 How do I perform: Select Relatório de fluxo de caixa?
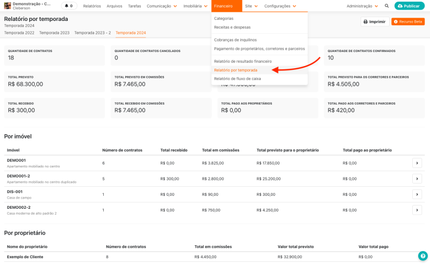pyautogui.click(x=237, y=78)
